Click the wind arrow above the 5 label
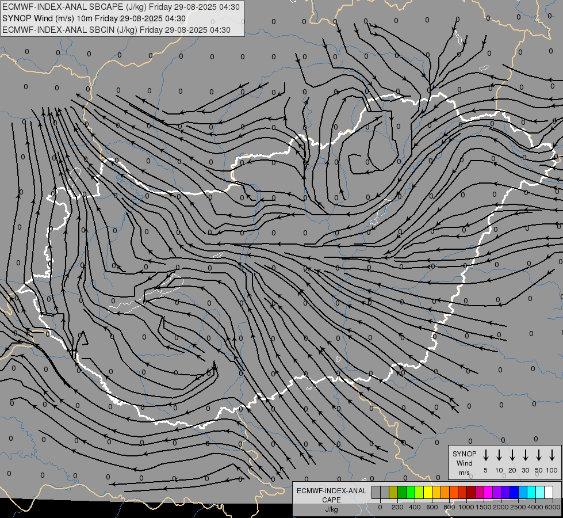Viewport: 563px width, 518px height. coord(485,455)
